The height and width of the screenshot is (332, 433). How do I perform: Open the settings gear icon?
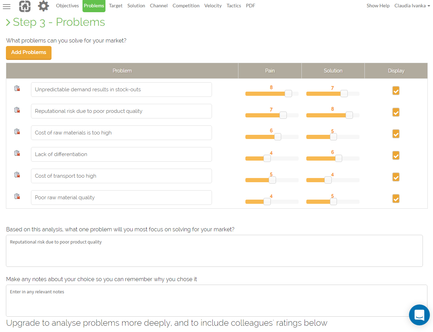pos(43,6)
